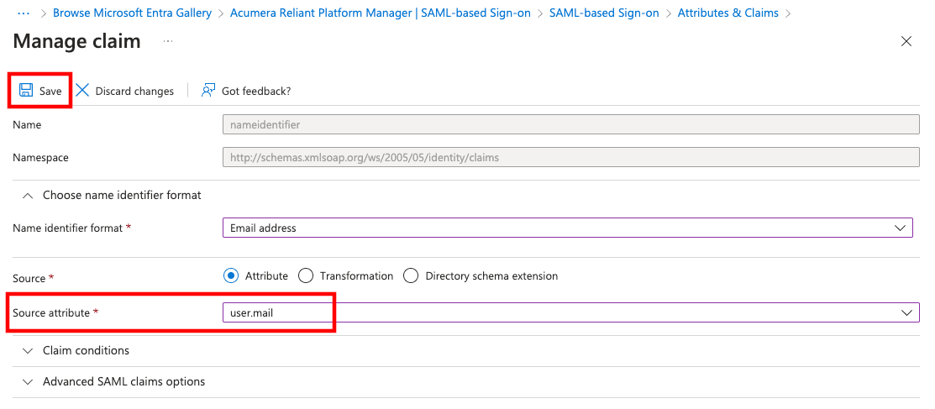
Task: Click the Save floppy disk icon
Action: [26, 90]
